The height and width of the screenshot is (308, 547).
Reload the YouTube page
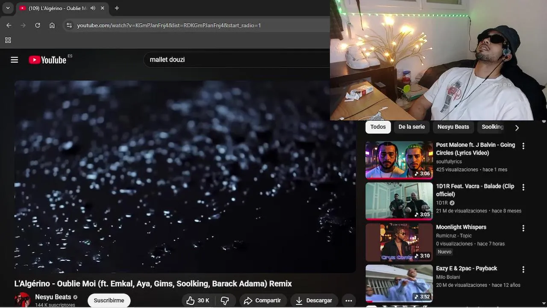[x=38, y=25]
